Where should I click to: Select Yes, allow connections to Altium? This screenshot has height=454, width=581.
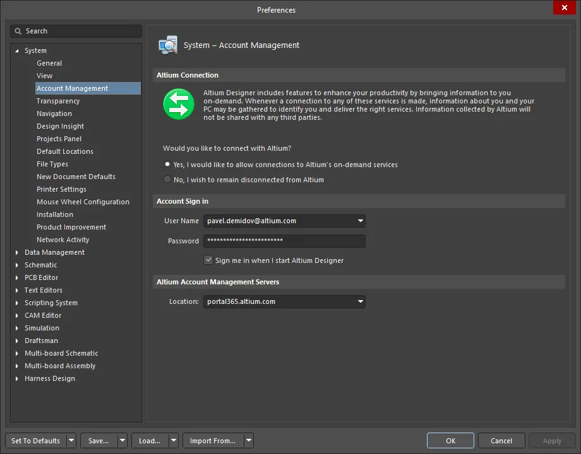tap(167, 164)
